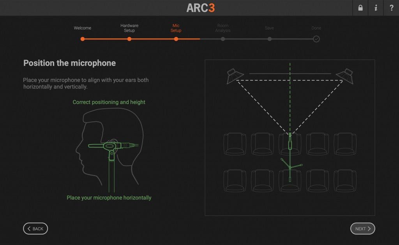Image resolution: width=399 pixels, height=245 pixels.
Task: Select the Welcome step label
Action: tap(83, 28)
